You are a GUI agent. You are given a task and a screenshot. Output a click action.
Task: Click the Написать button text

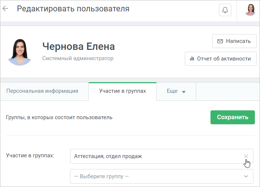point(238,41)
